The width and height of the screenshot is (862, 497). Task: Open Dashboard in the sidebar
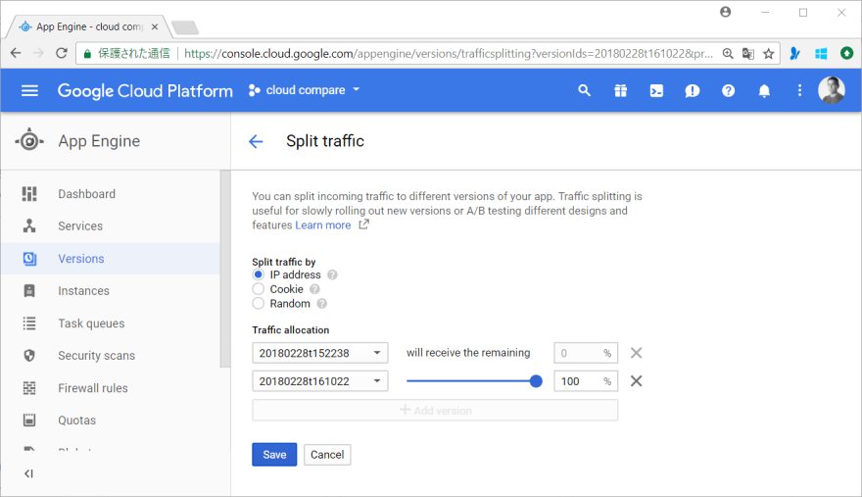pos(87,194)
